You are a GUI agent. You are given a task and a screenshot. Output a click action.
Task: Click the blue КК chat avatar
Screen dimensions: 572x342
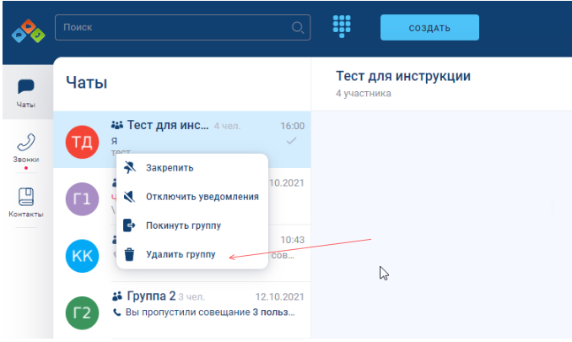tap(84, 255)
